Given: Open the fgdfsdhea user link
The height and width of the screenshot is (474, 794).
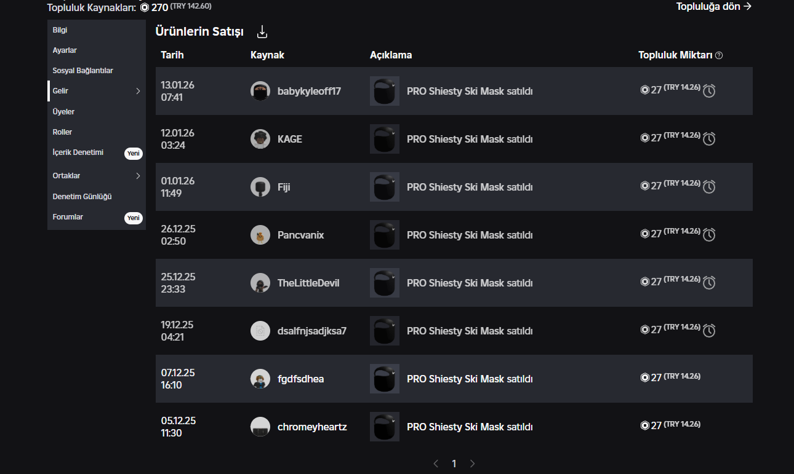Looking at the screenshot, I should coord(300,379).
